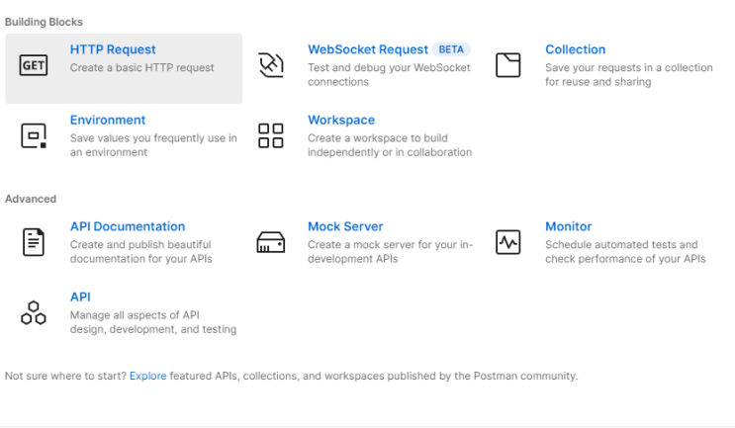Screen dimensions: 735x428
Task: Click the Mock Server icon
Action: (x=271, y=242)
